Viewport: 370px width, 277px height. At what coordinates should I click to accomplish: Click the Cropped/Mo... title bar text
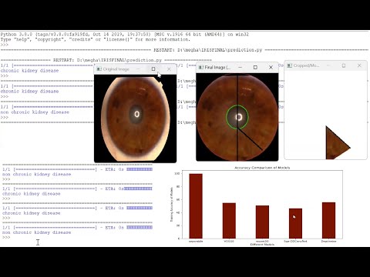click(306, 65)
